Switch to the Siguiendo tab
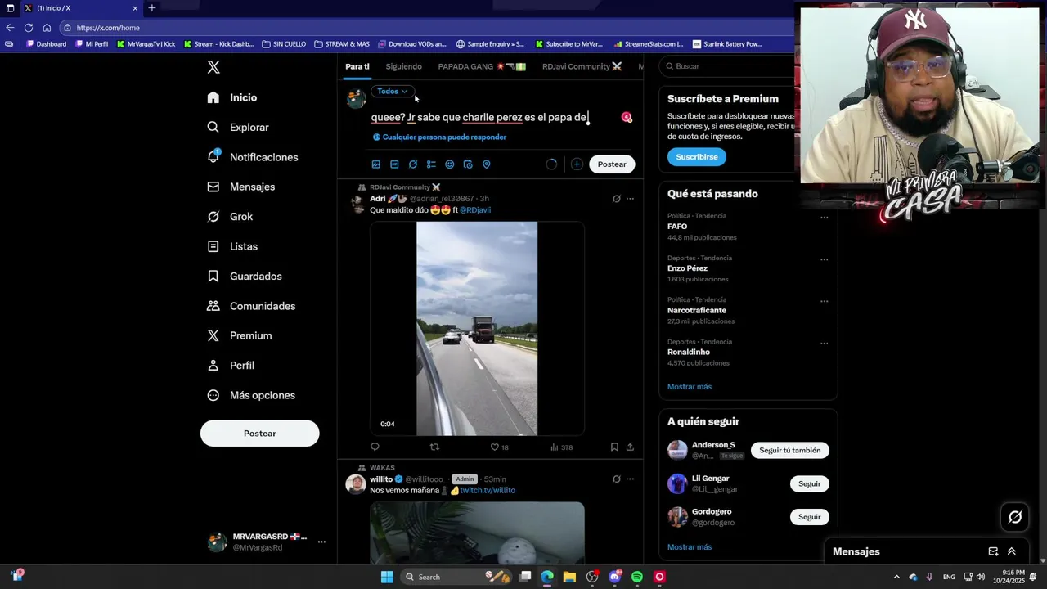 click(x=404, y=66)
